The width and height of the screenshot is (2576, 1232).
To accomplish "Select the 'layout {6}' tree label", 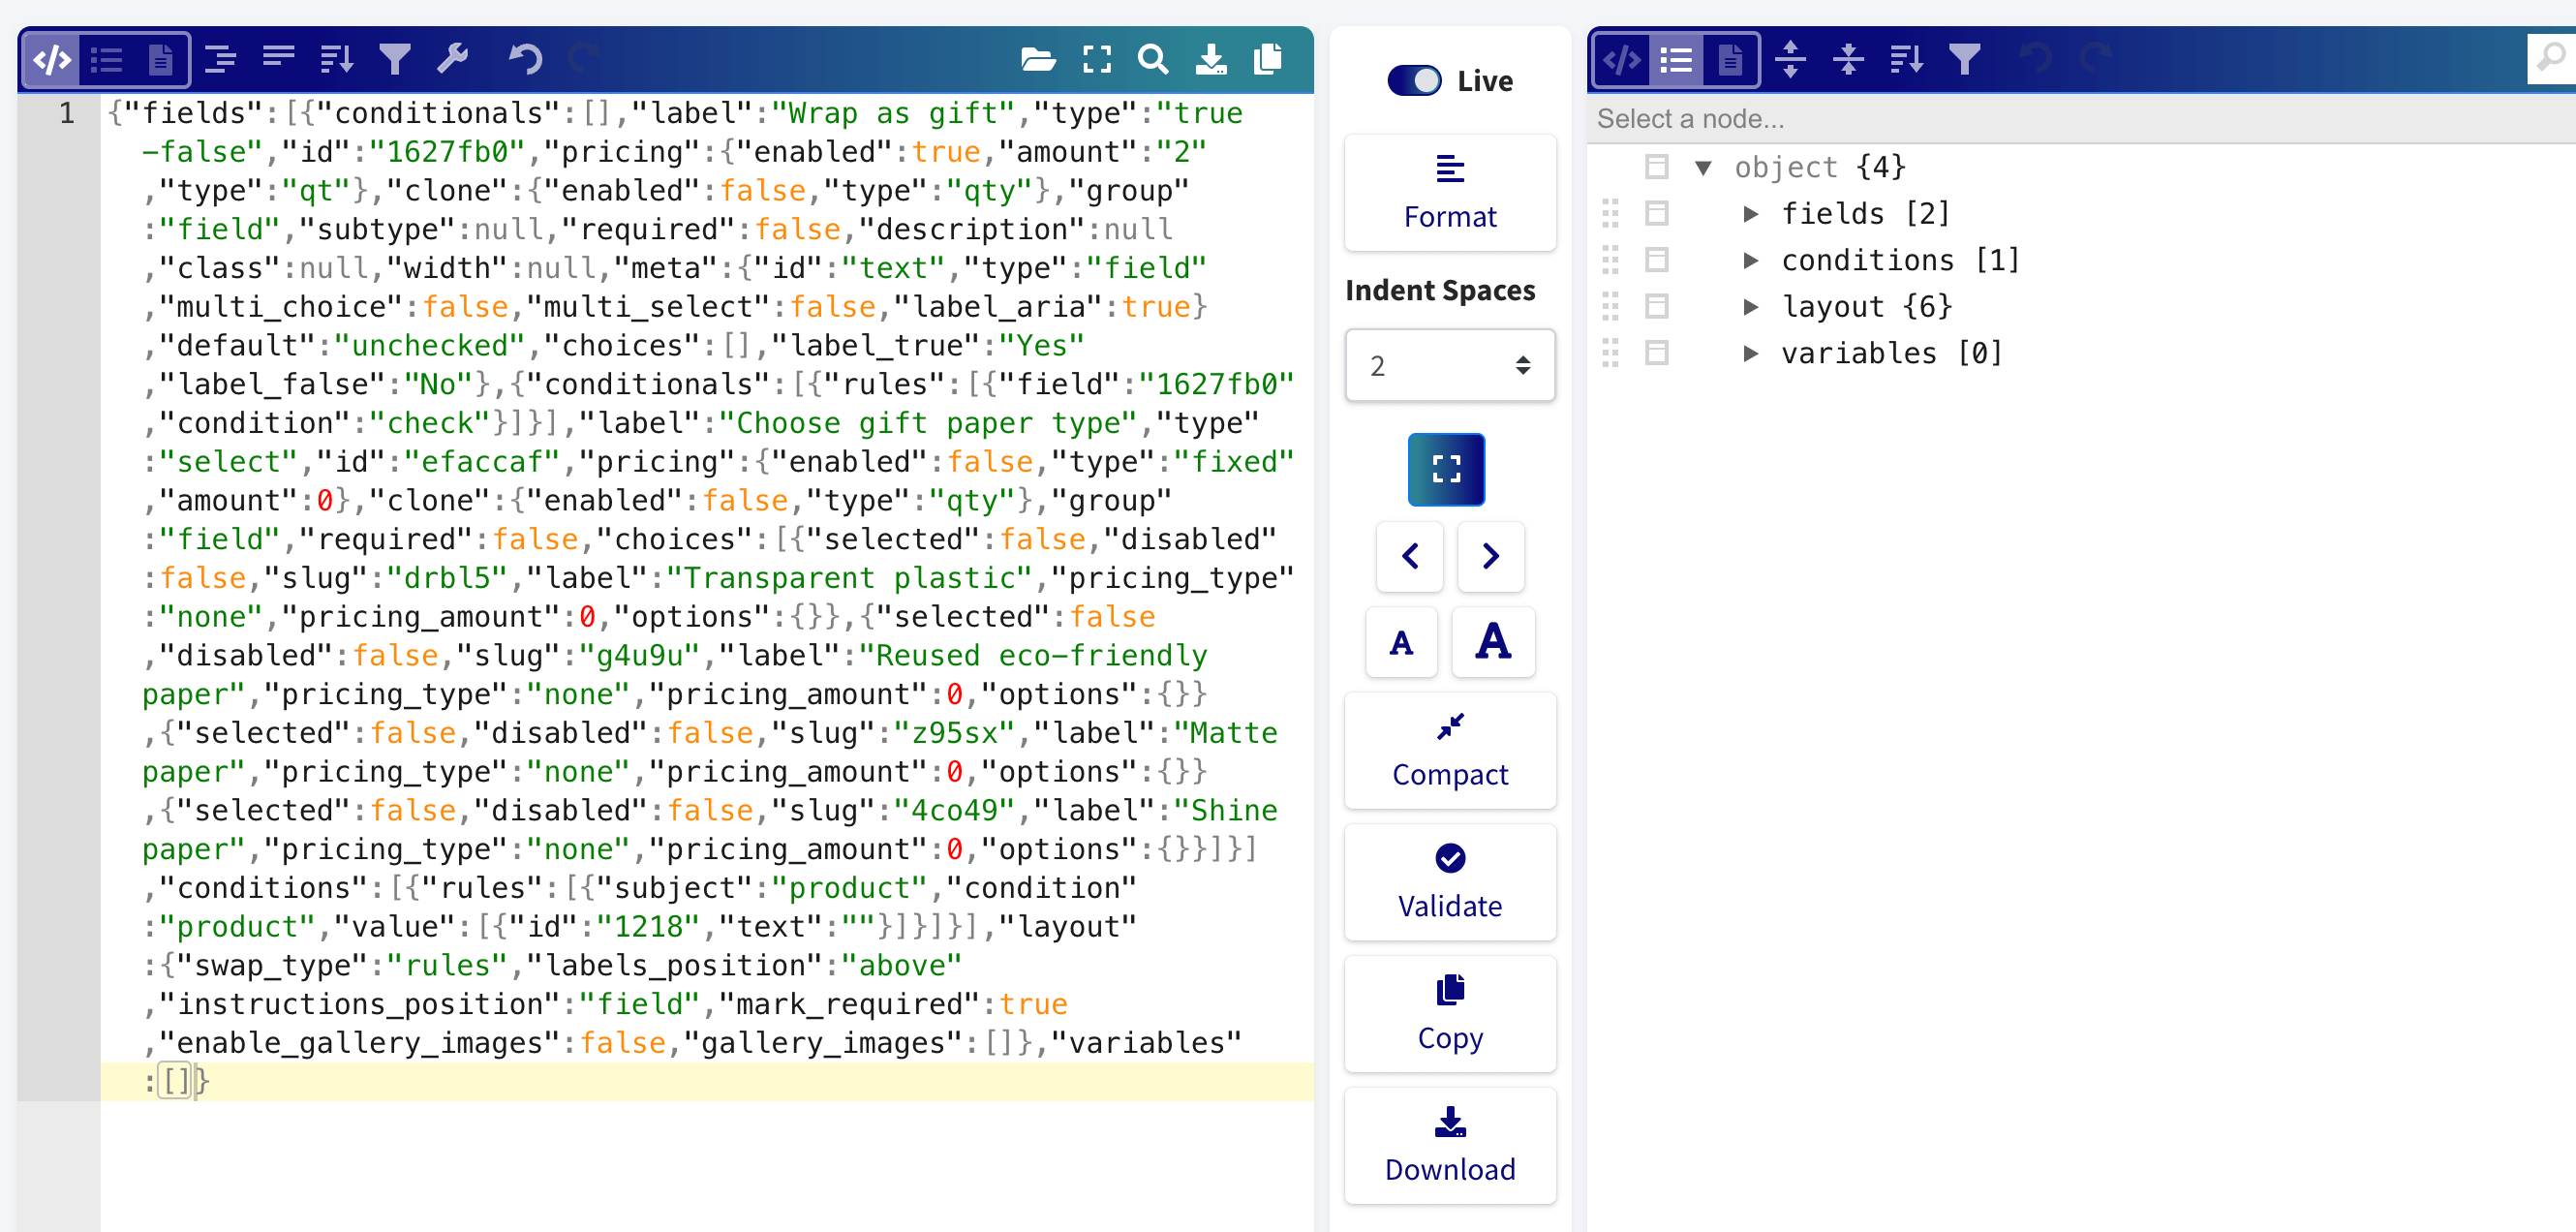I will click(1867, 306).
